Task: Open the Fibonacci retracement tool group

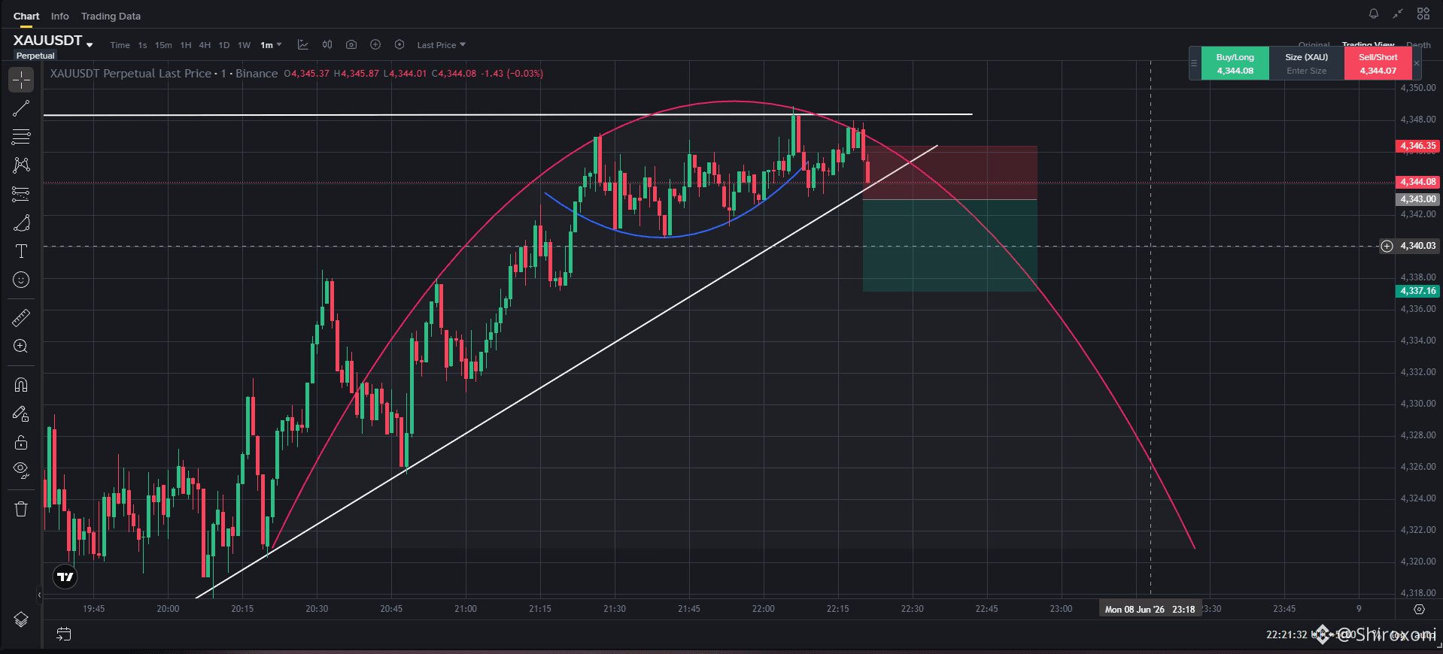Action: click(21, 137)
